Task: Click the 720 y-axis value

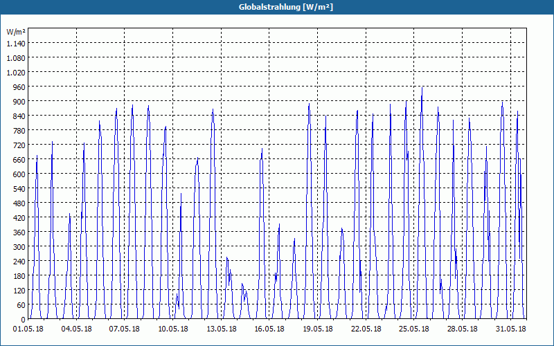Action: click(19, 145)
